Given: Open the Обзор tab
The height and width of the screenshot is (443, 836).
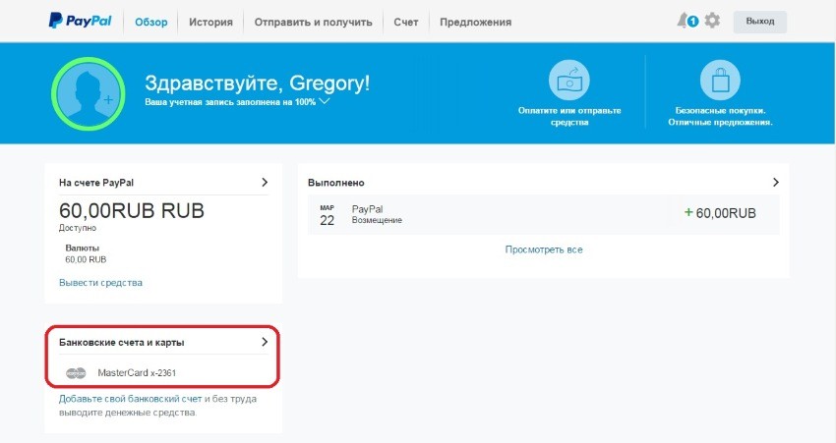Looking at the screenshot, I should coord(150,22).
